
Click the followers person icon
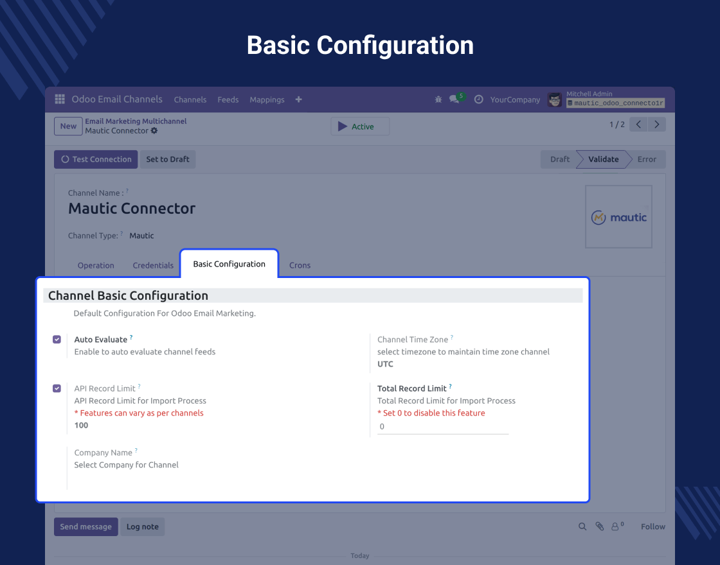615,527
